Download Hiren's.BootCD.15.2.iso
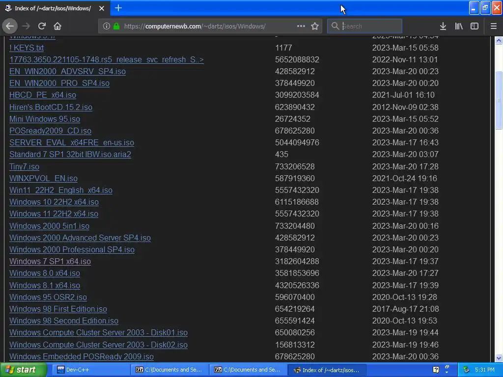This screenshot has width=503, height=377. [51, 107]
